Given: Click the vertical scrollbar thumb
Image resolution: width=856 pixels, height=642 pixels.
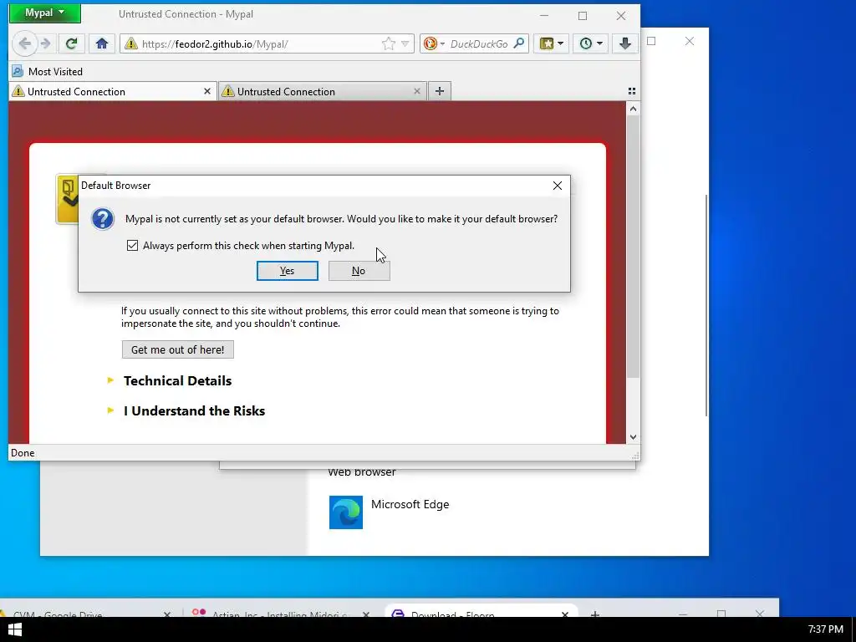Looking at the screenshot, I should pyautogui.click(x=633, y=247).
